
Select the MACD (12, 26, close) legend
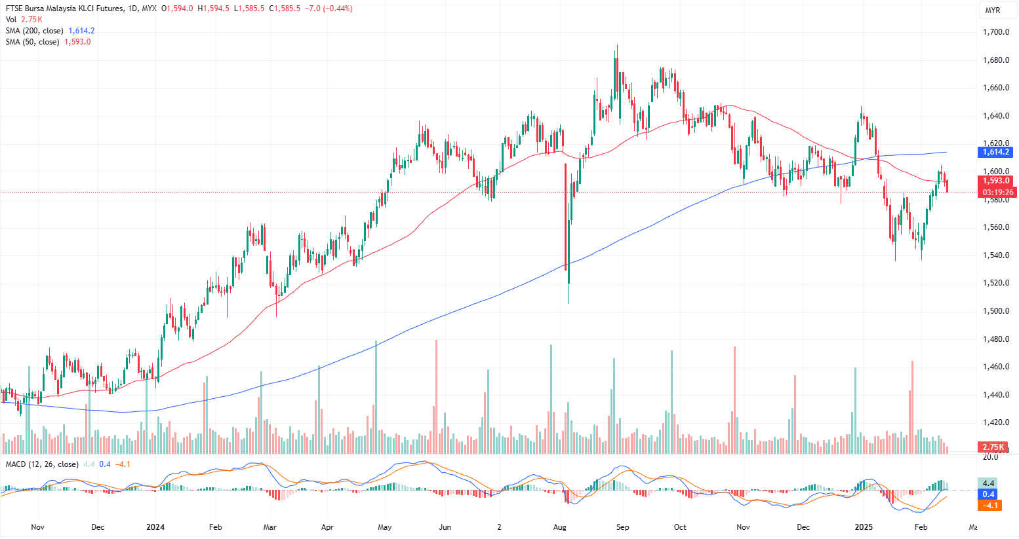(42, 464)
